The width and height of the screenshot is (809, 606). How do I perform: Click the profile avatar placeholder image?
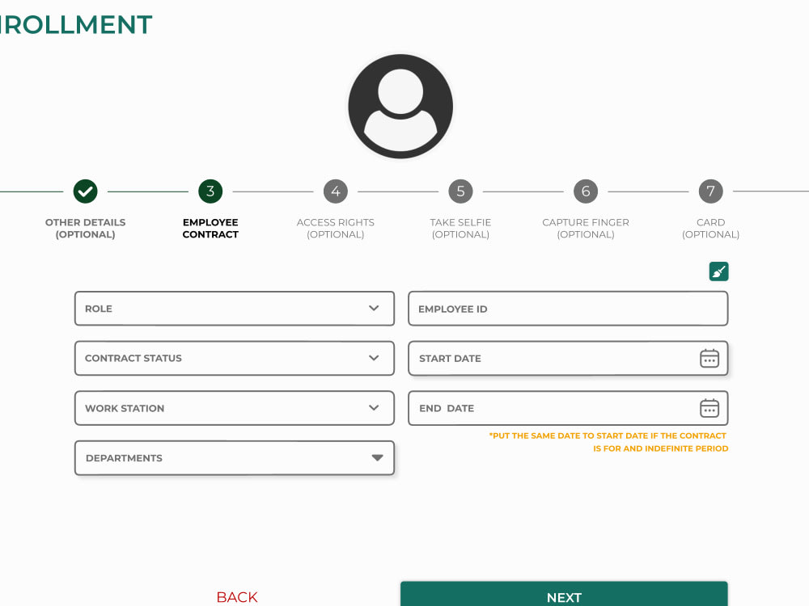pyautogui.click(x=400, y=106)
